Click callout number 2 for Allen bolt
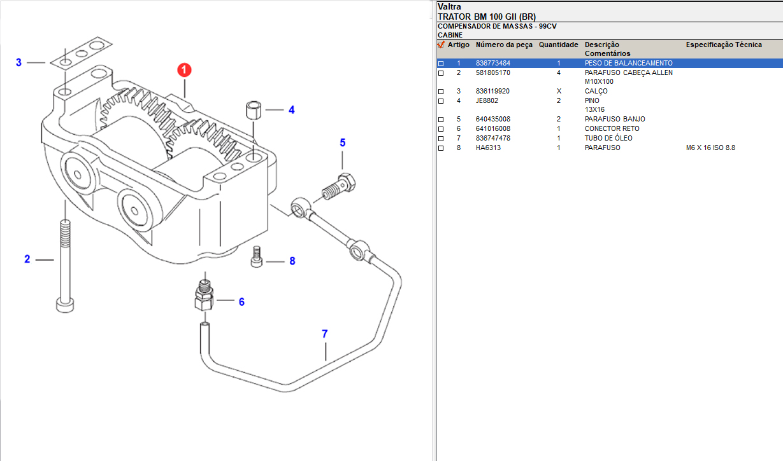 pos(27,259)
